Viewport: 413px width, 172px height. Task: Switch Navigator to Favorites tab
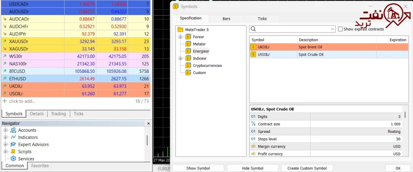[x=40, y=166]
